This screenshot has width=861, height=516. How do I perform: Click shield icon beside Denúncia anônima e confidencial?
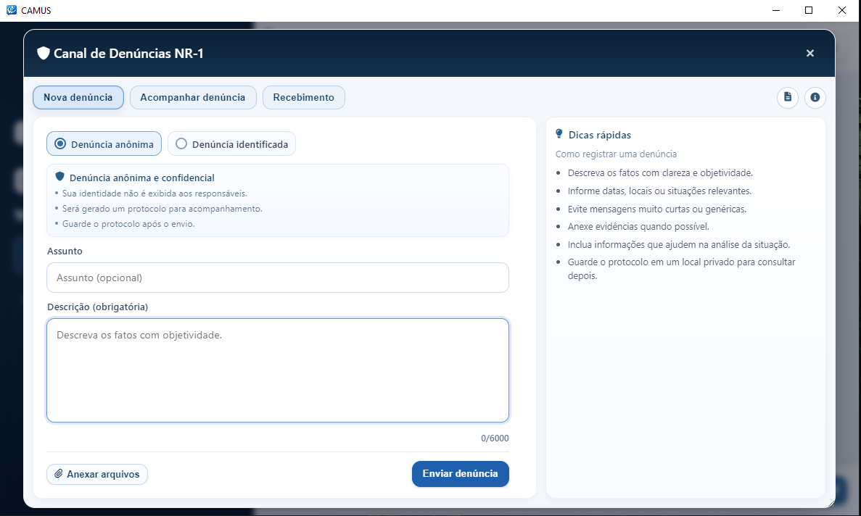pos(60,177)
